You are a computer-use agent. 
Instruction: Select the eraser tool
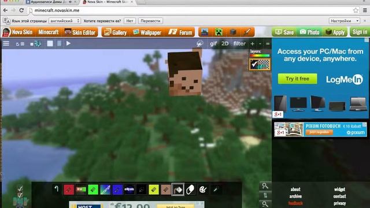pyautogui.click(x=190, y=190)
